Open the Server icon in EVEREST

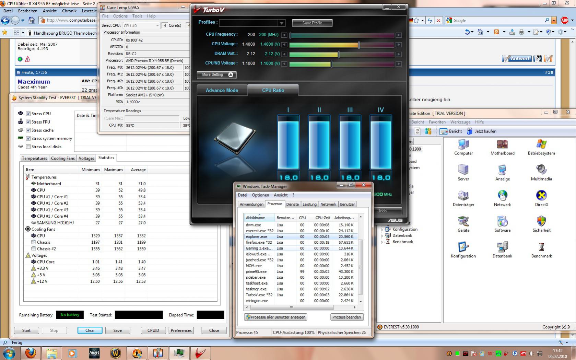[x=463, y=173]
